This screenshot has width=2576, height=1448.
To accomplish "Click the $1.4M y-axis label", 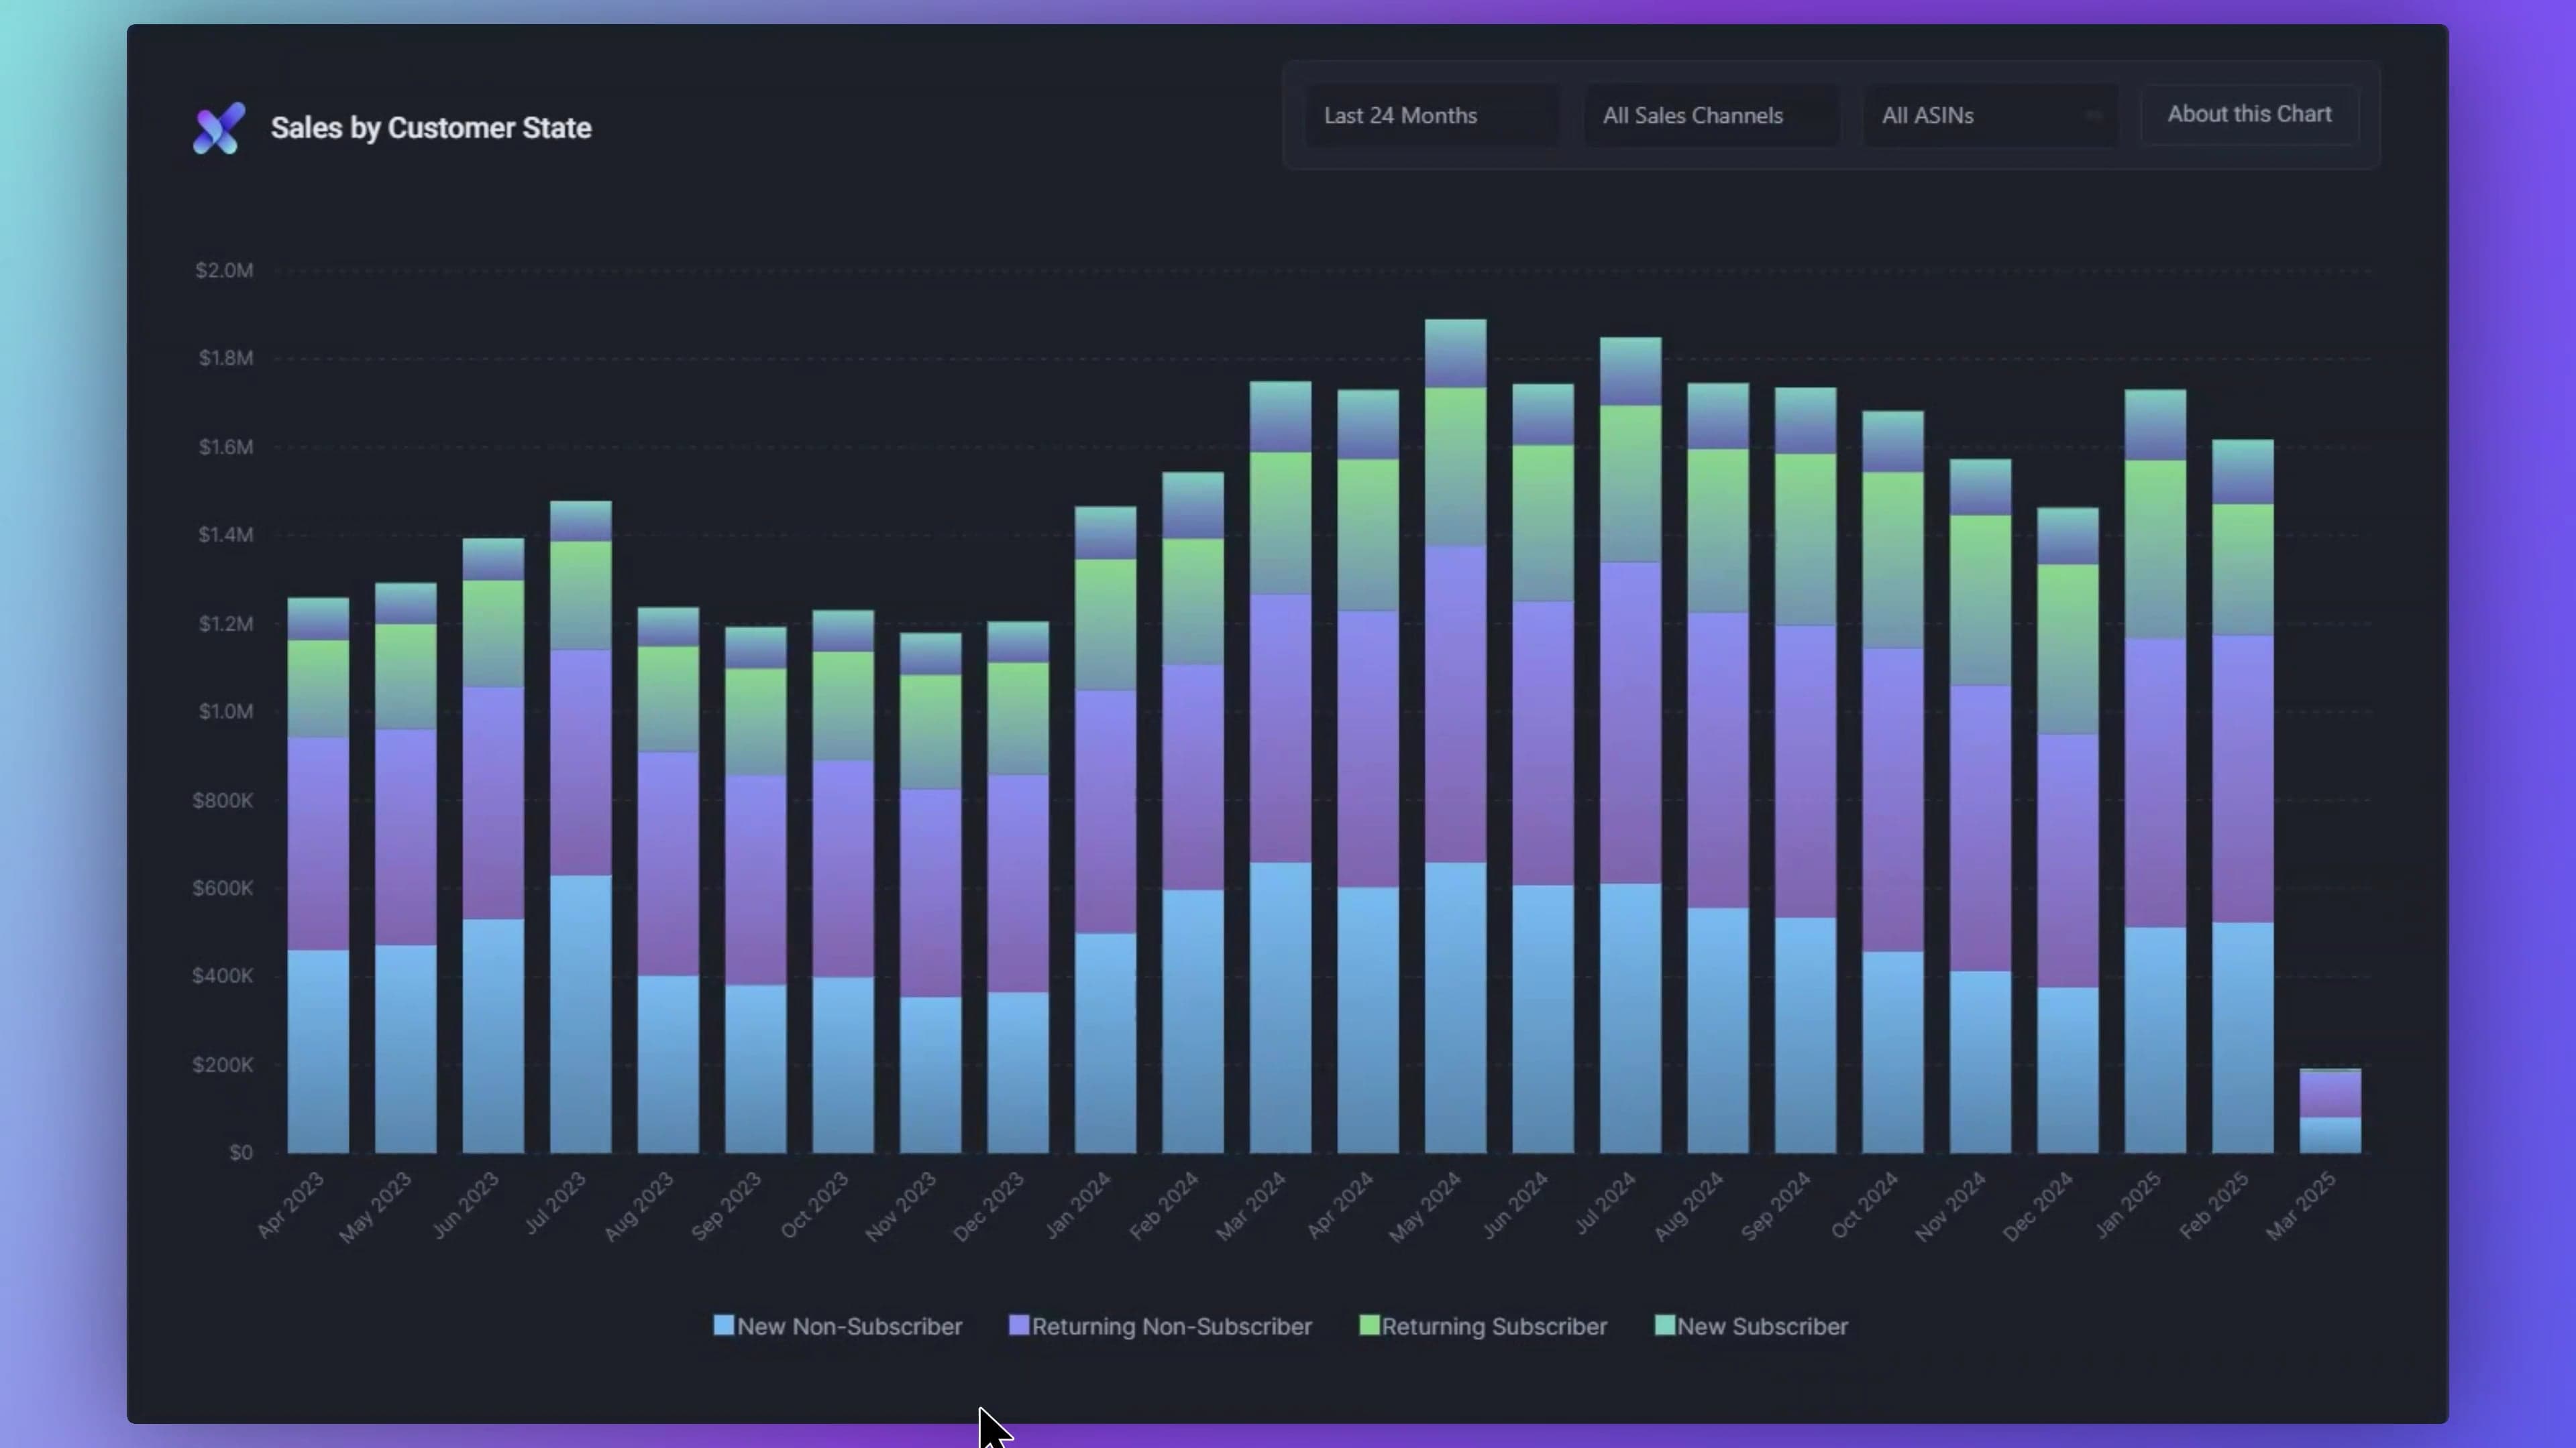I will pyautogui.click(x=226, y=535).
